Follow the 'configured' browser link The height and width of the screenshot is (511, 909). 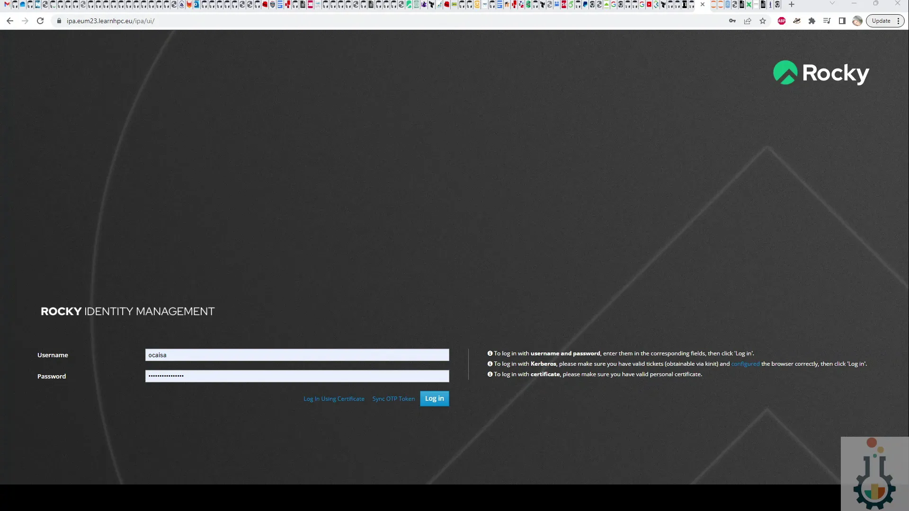745,364
